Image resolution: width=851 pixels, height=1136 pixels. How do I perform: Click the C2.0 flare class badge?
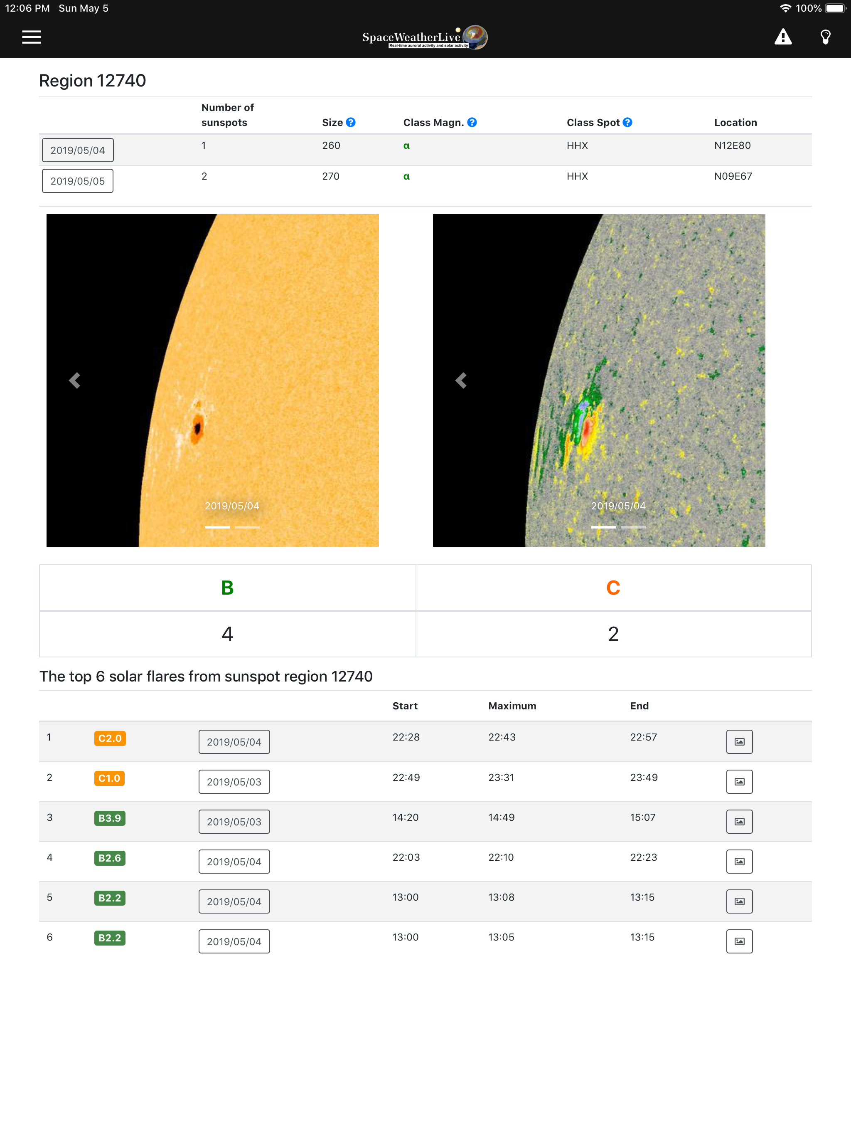click(x=110, y=738)
